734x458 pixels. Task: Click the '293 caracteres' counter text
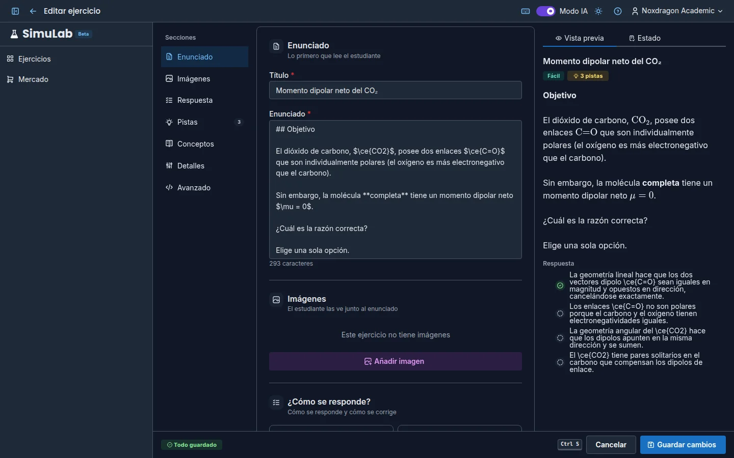291,264
